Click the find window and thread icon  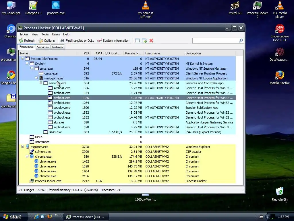[x=144, y=41]
